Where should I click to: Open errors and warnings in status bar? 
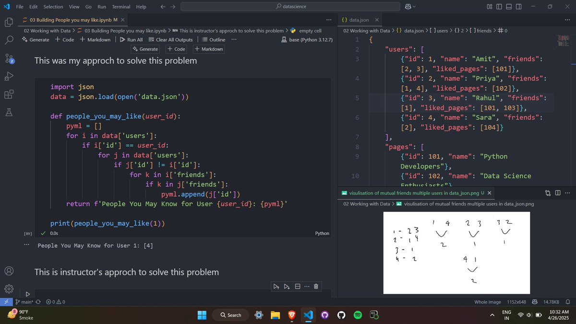(56, 302)
